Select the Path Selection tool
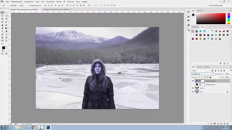This screenshot has height=130, width=232. (3, 38)
